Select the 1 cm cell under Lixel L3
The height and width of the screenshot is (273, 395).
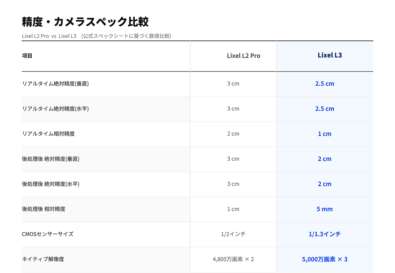tap(325, 134)
